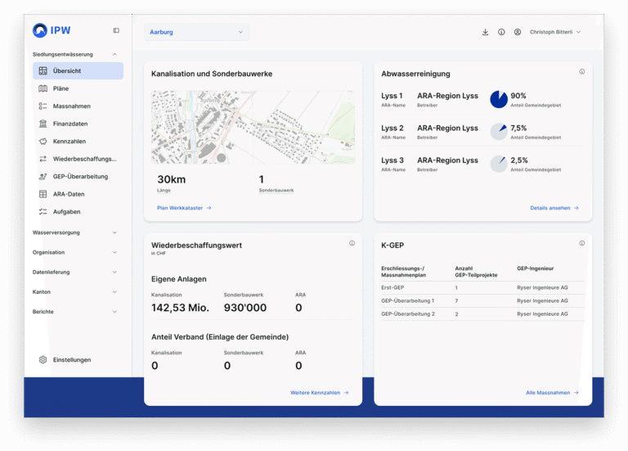The height and width of the screenshot is (451, 628).
Task: Open the info icon in top header
Action: click(x=501, y=32)
